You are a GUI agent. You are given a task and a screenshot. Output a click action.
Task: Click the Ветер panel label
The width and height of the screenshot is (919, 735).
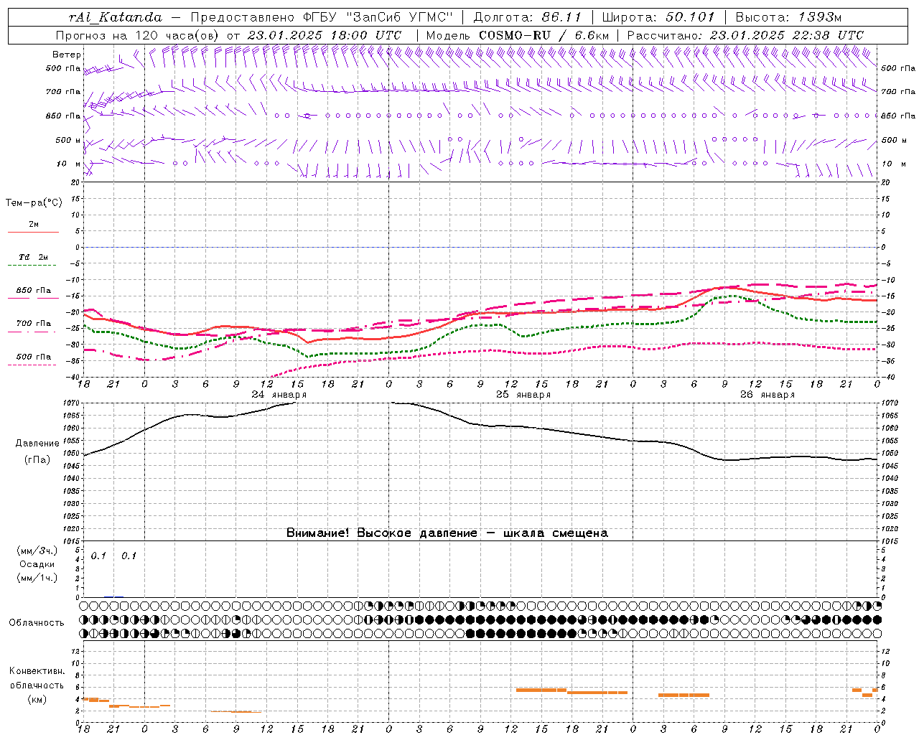(x=67, y=55)
